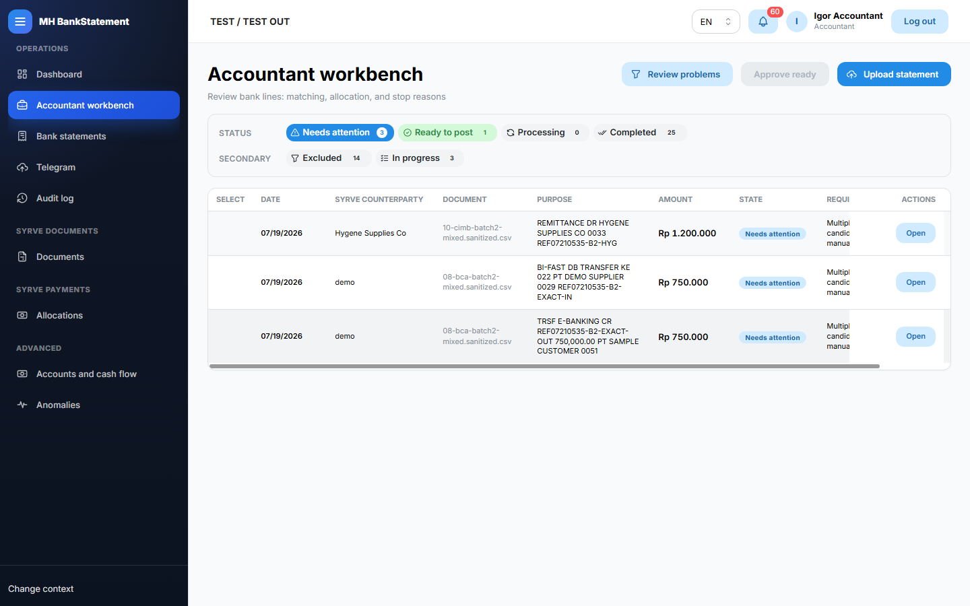Click the Allocations cash icon
The height and width of the screenshot is (606, 970).
pyautogui.click(x=22, y=315)
